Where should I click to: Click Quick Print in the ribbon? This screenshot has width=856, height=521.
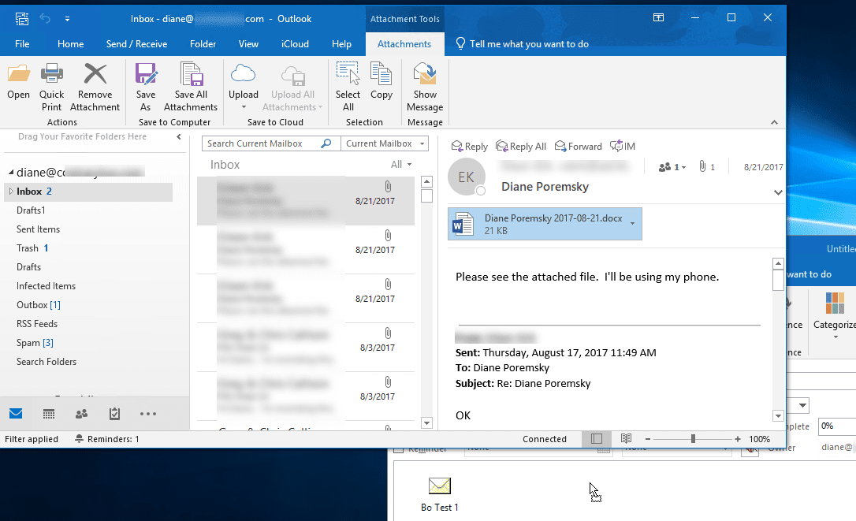pos(51,87)
